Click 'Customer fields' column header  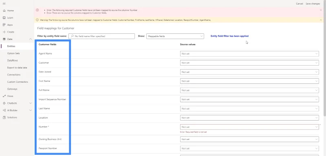click(x=47, y=44)
